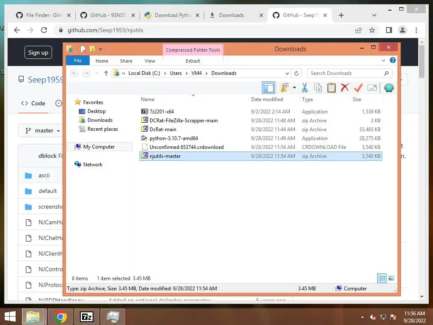Click the red X Delete icon
Image resolution: width=433 pixels, height=325 pixels.
click(344, 88)
